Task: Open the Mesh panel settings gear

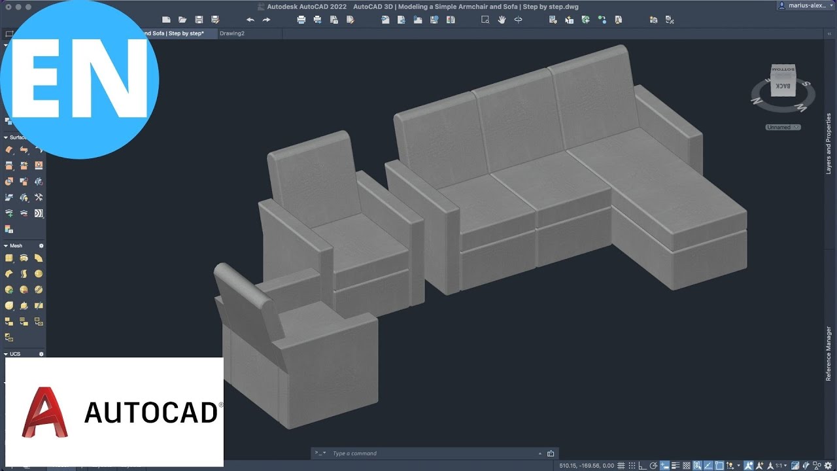Action: (x=41, y=246)
